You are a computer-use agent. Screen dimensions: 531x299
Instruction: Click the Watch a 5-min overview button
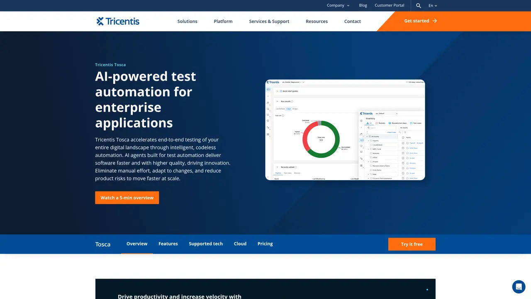click(127, 198)
